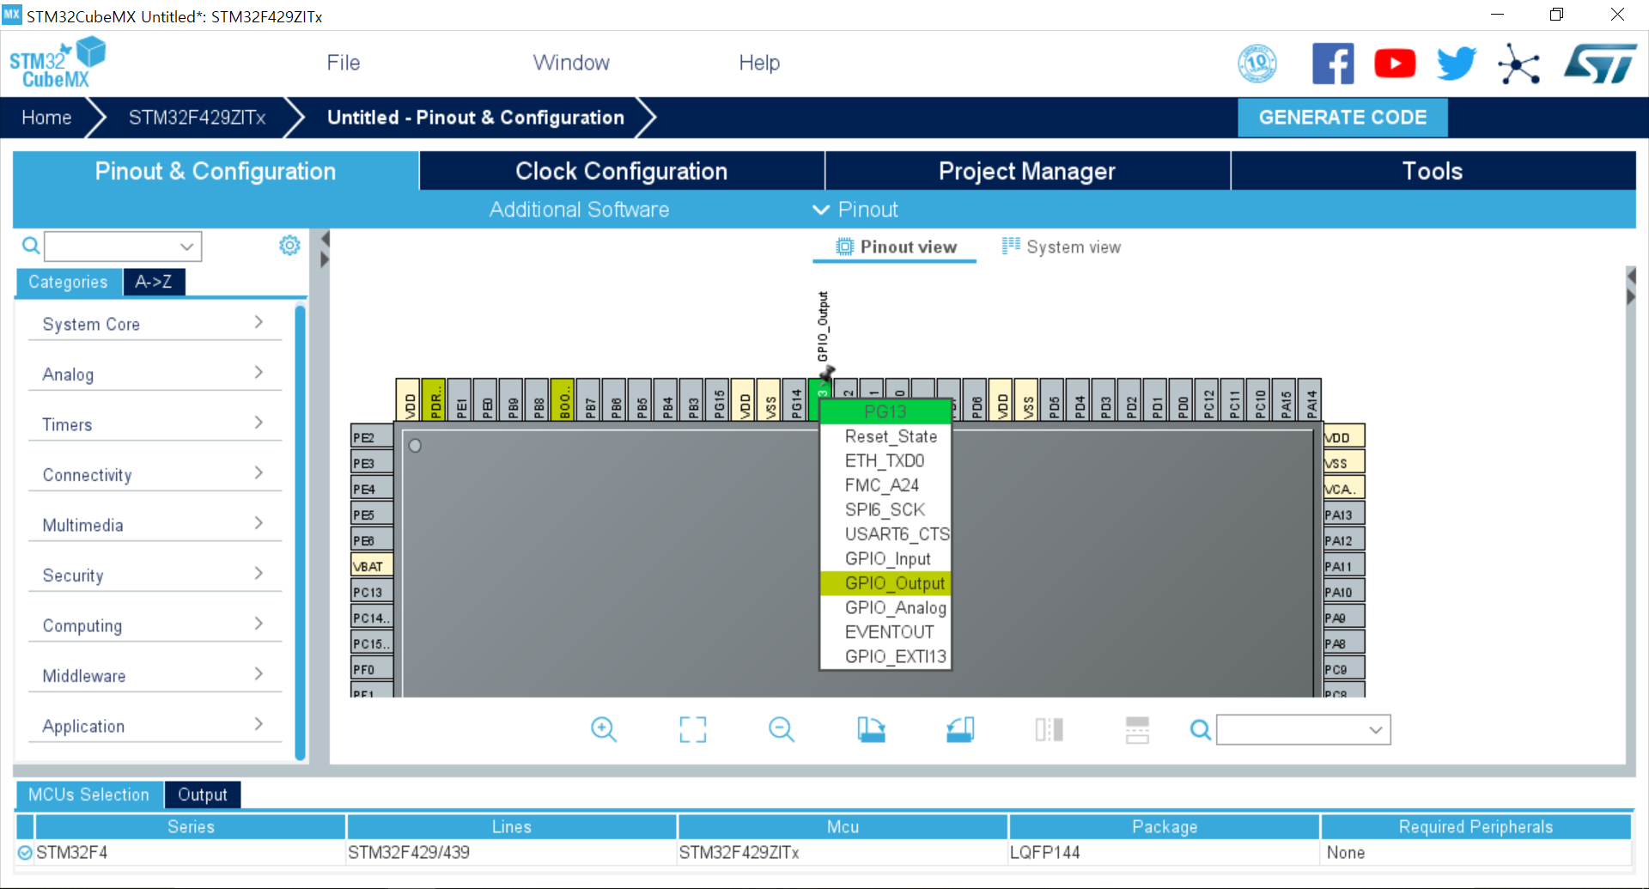Open the peripheral search dropdown
1649x889 pixels.
click(186, 247)
